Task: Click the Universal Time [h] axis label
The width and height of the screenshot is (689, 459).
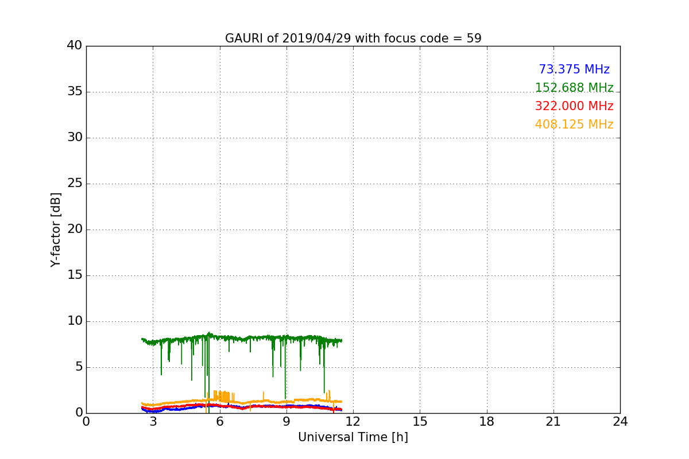Action: pos(353,437)
